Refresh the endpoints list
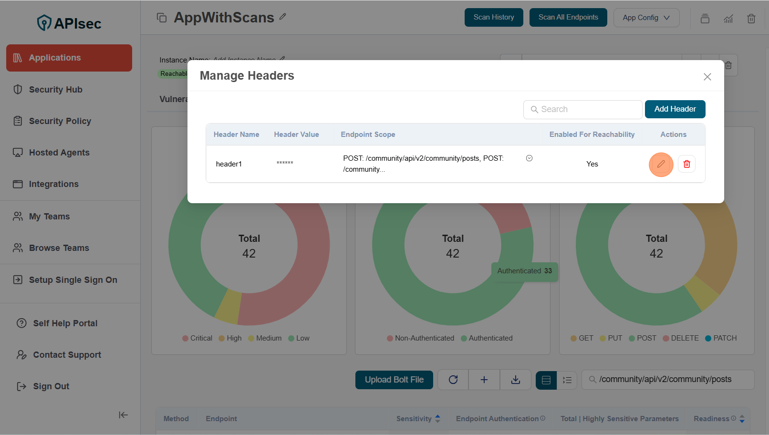The image size is (769, 435). tap(453, 379)
